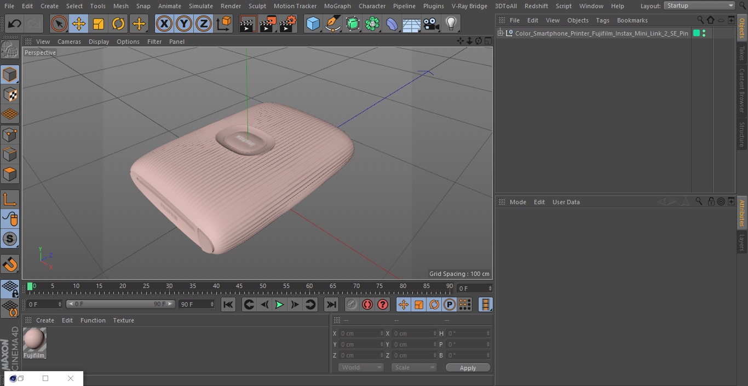Open the Array modeling objects icon
Viewport: 748px width, 386px height.
coord(372,24)
